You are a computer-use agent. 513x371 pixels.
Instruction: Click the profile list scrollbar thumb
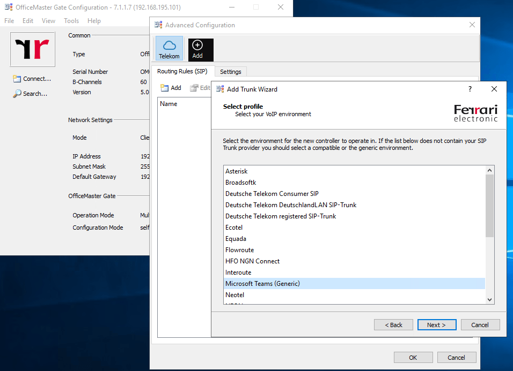tap(489, 206)
